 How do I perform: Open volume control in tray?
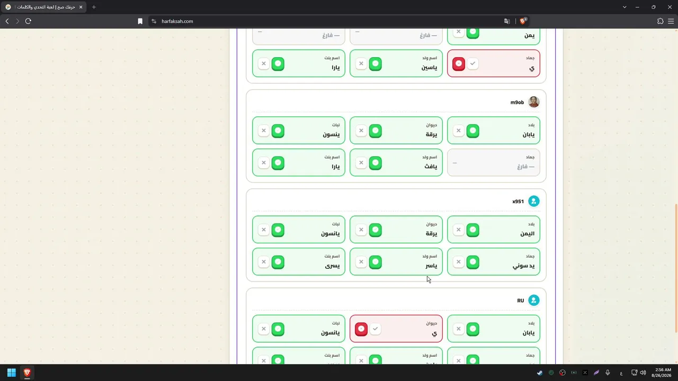pos(643,373)
